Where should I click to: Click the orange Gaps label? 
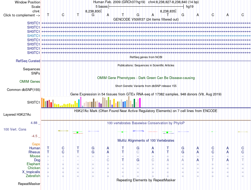[x=36, y=144]
